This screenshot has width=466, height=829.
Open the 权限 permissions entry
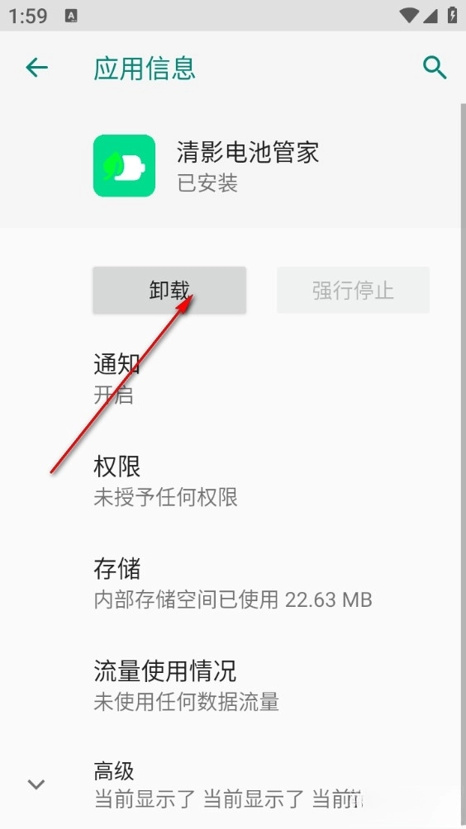(233, 481)
